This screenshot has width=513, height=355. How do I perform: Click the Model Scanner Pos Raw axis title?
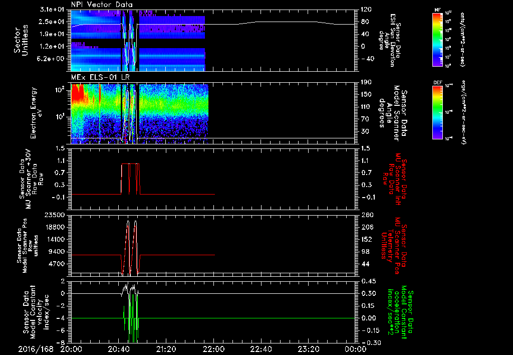point(28,246)
